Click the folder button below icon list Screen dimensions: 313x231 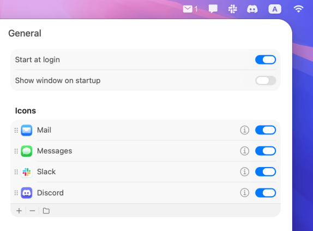click(x=46, y=211)
